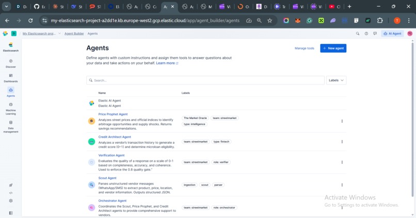Screen dimensions: 416x218
Task: Click the role: orchestrator label badge
Action: coord(224,208)
